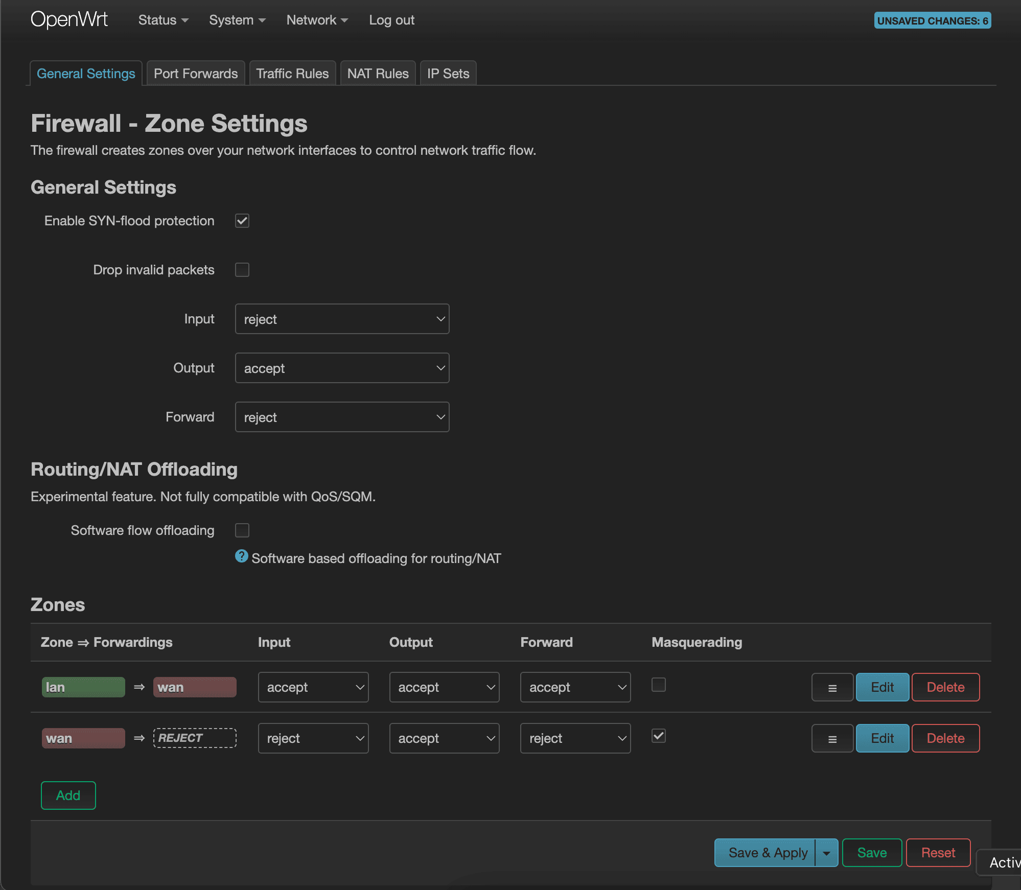Viewport: 1021px width, 890px height.
Task: Switch to the Port Forwards tab
Action: tap(196, 74)
